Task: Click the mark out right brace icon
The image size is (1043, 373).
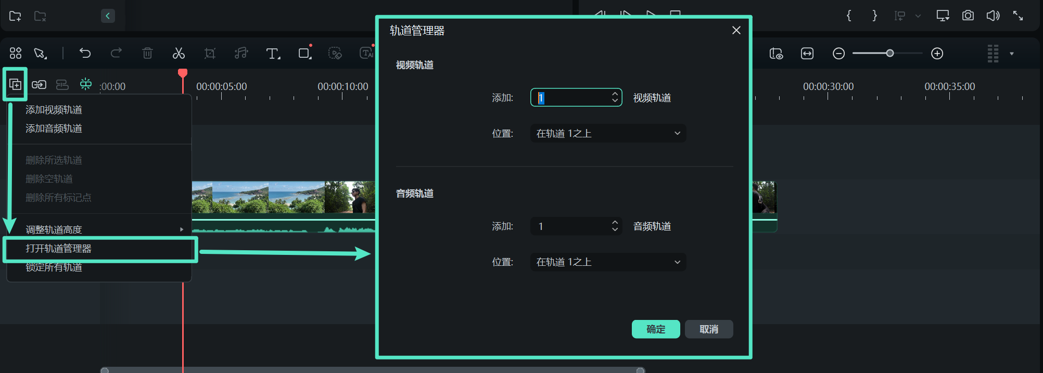Action: tap(875, 16)
